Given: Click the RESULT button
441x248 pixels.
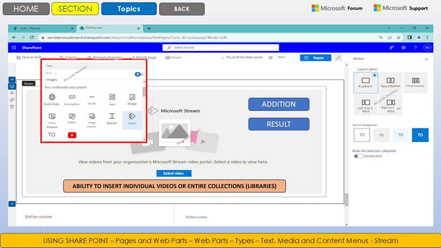Looking at the screenshot, I should (279, 124).
